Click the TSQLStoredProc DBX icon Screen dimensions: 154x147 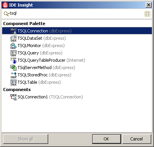[x=14, y=75]
